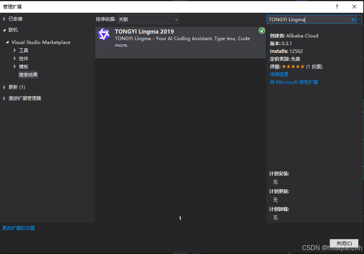Select the TONGYI Lingma 2019 result title
Viewport: 364px width, 254px height.
144,32
